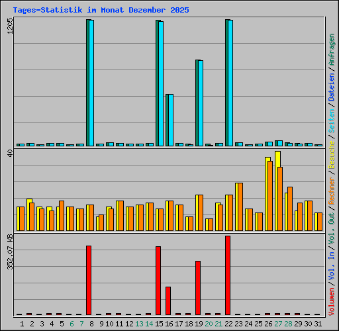Click day label '14' on x-axis
The height and width of the screenshot is (331, 339).
149,324
